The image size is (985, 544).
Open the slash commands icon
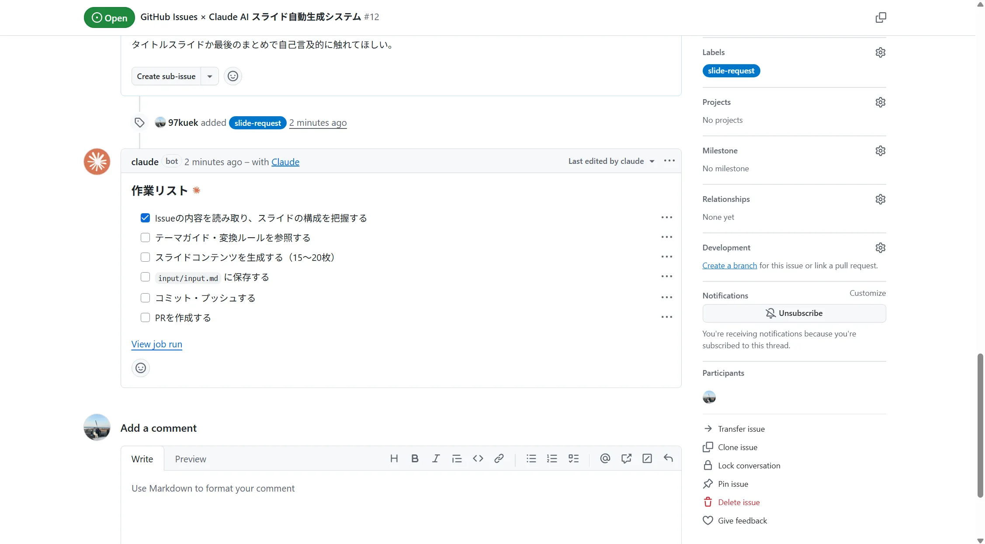(x=647, y=458)
